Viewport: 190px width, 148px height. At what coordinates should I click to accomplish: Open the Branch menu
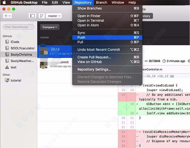pos(102,3)
